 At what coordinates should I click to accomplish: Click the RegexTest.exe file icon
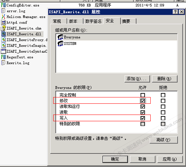(3, 57)
